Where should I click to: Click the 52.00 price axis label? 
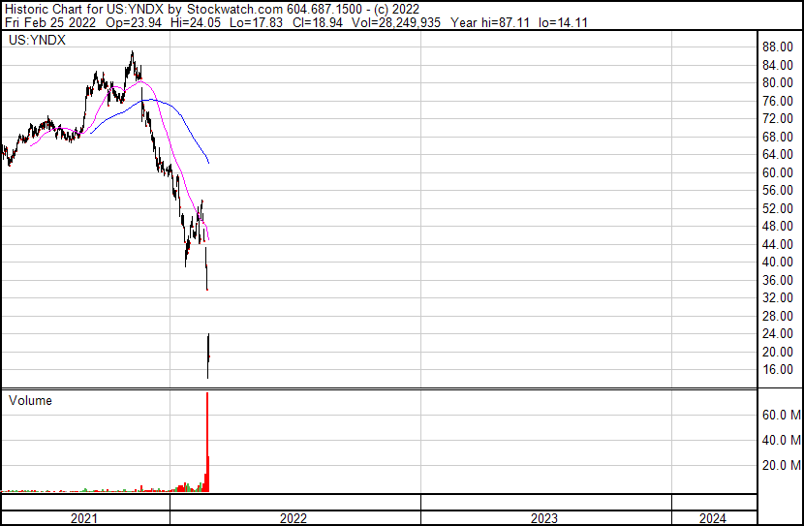click(x=778, y=208)
